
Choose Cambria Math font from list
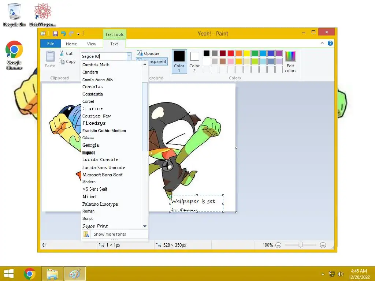coord(111,65)
